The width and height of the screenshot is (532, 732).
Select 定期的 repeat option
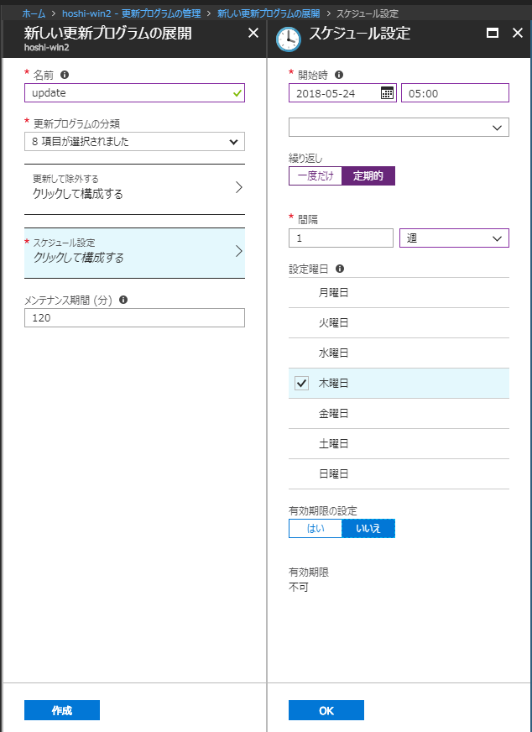(x=368, y=176)
